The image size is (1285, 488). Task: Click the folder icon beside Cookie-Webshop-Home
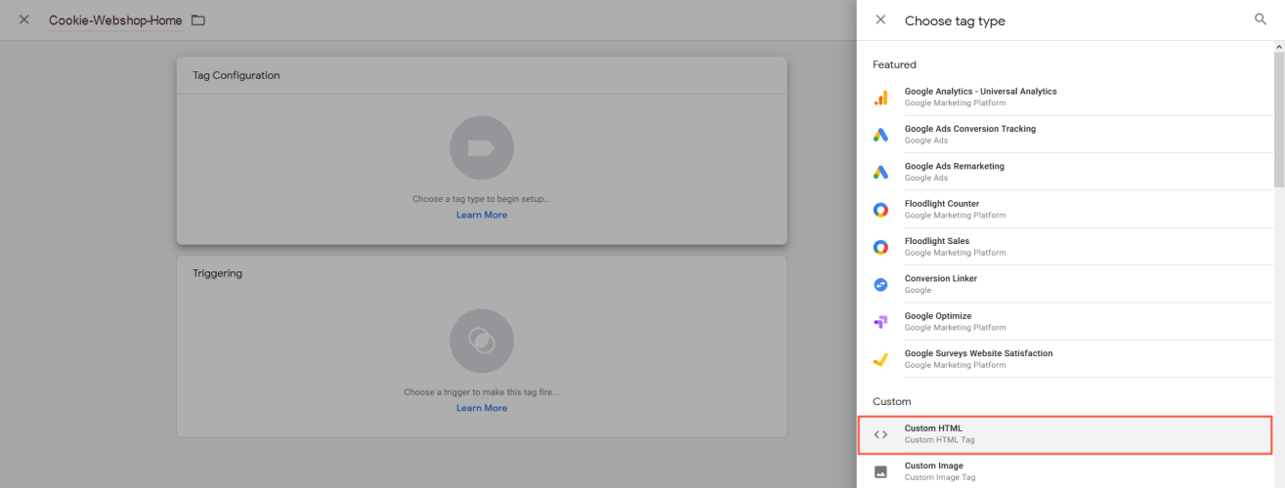click(198, 20)
